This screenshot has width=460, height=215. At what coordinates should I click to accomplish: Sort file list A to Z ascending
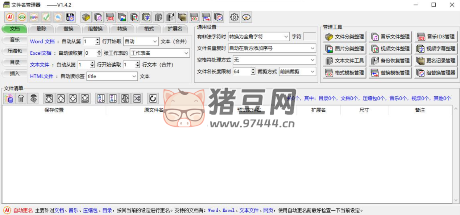[x=101, y=98]
